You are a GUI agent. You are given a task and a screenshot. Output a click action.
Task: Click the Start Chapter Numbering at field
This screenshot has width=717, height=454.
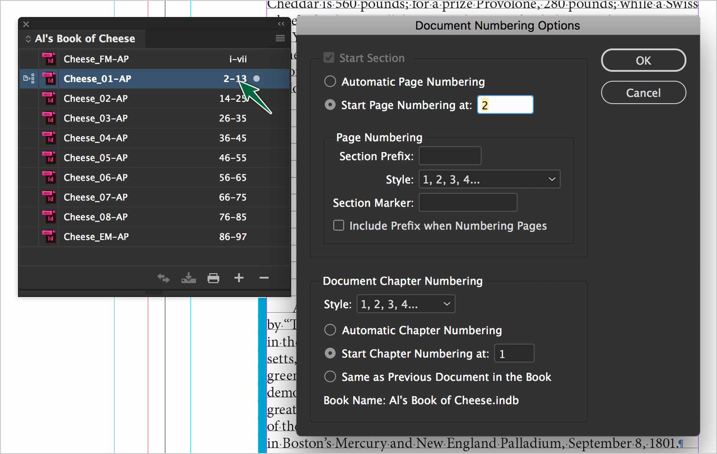[514, 353]
